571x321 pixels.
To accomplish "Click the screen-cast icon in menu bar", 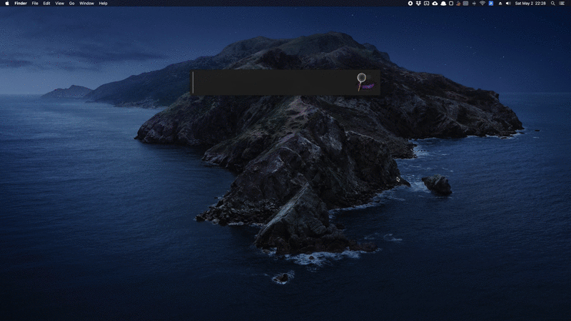I will [x=426, y=4].
